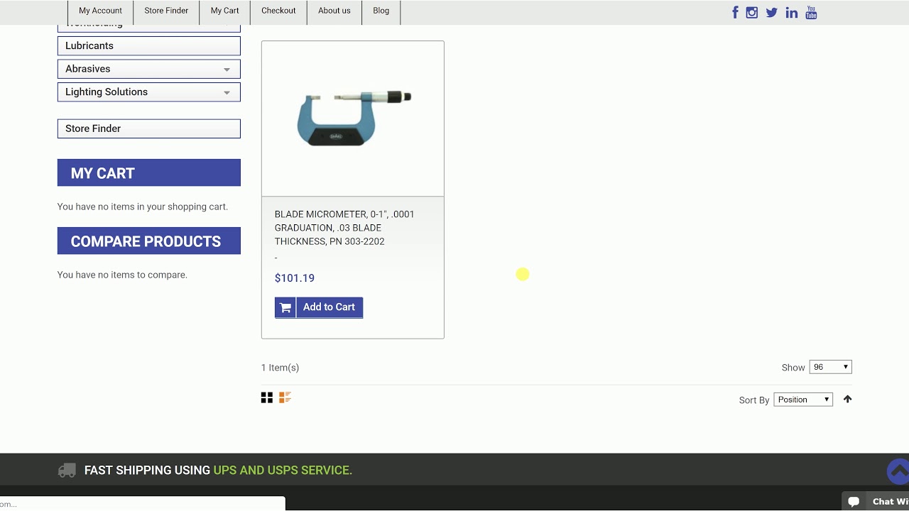Open the Instagram social icon
Image resolution: width=909 pixels, height=511 pixels.
(x=752, y=12)
